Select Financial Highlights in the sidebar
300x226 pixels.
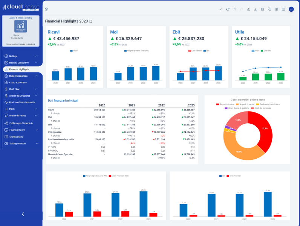pos(23,69)
